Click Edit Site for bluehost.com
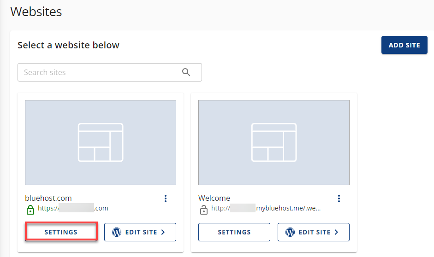Screen dimensions: 434x257 click(140, 232)
